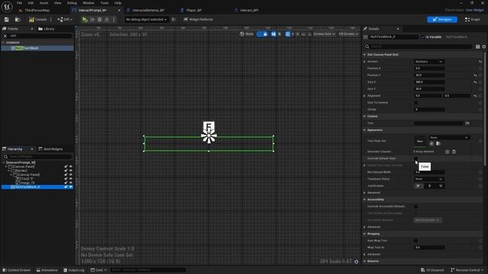Open the Diff dropdown in toolbar
Viewport: 488px width, 274px height.
65,20
